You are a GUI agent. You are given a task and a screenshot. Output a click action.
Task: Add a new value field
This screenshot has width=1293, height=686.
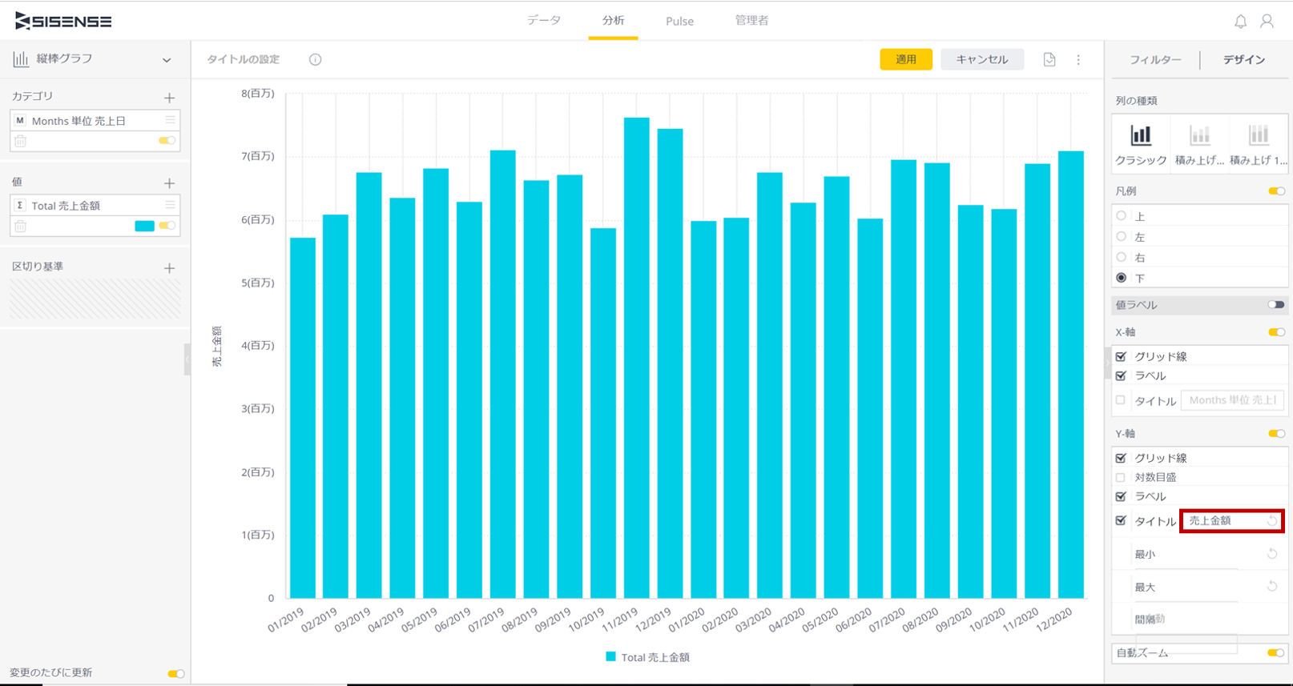[169, 183]
